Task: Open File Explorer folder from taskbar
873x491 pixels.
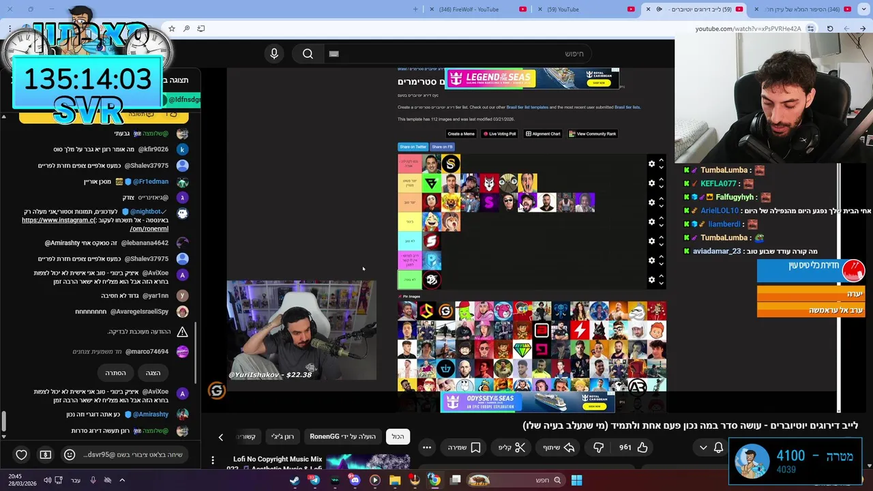Action: pyautogui.click(x=395, y=480)
